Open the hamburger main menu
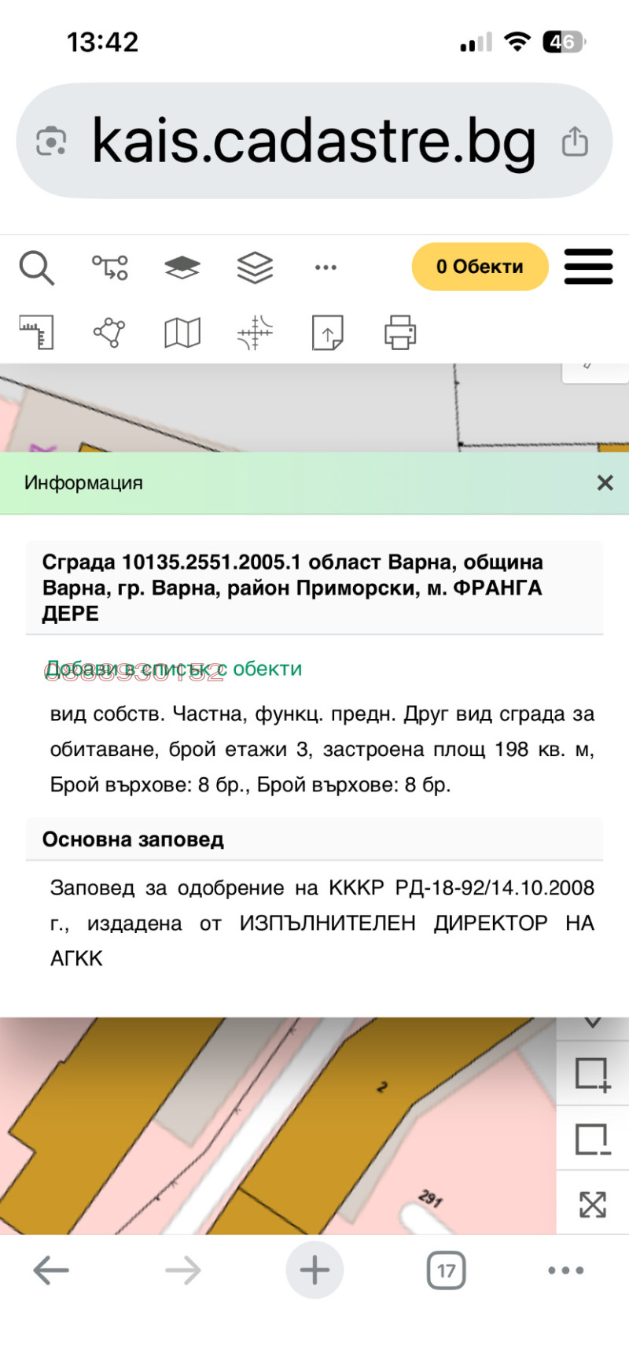629x1361 pixels. pos(588,267)
